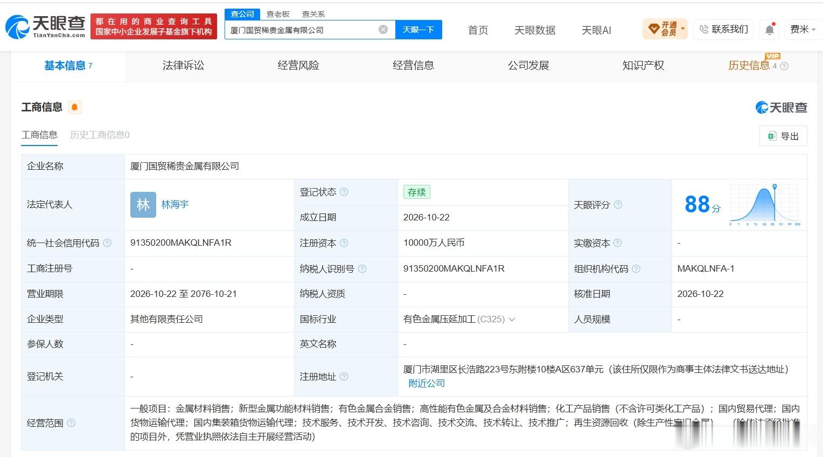Click the help icon next to 天眼评分
This screenshot has height=457, width=823.
[x=618, y=205]
